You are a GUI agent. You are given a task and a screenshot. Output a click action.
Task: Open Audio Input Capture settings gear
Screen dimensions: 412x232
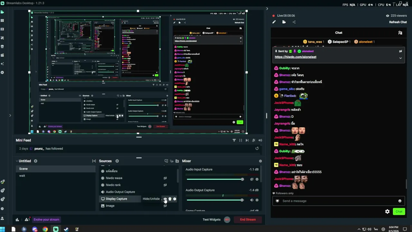pyautogui.click(x=257, y=179)
